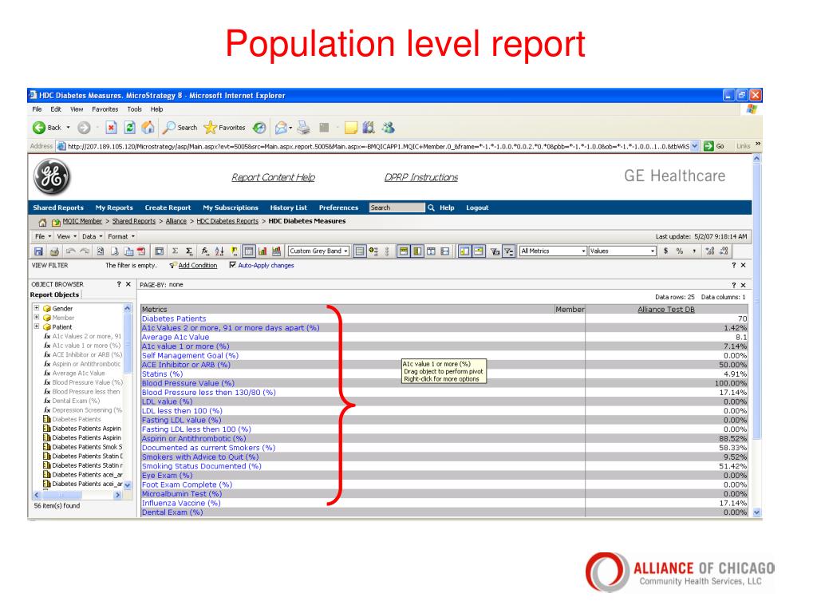Click the Report Content Help link
The width and height of the screenshot is (817, 613).
click(273, 177)
